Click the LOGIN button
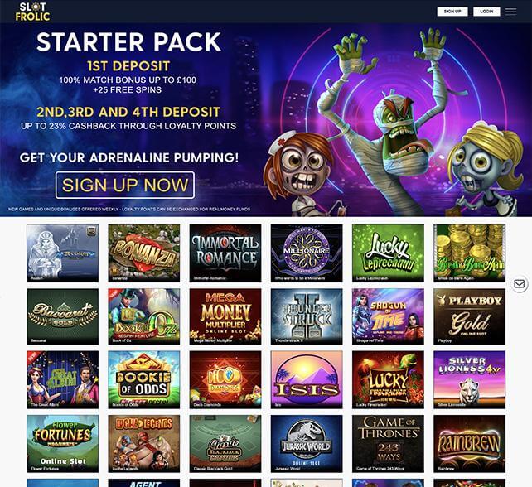The image size is (532, 487). coord(486,12)
